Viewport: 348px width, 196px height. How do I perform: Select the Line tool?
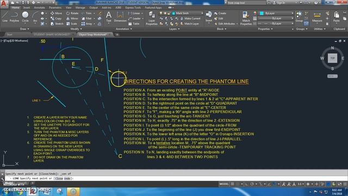point(5,17)
